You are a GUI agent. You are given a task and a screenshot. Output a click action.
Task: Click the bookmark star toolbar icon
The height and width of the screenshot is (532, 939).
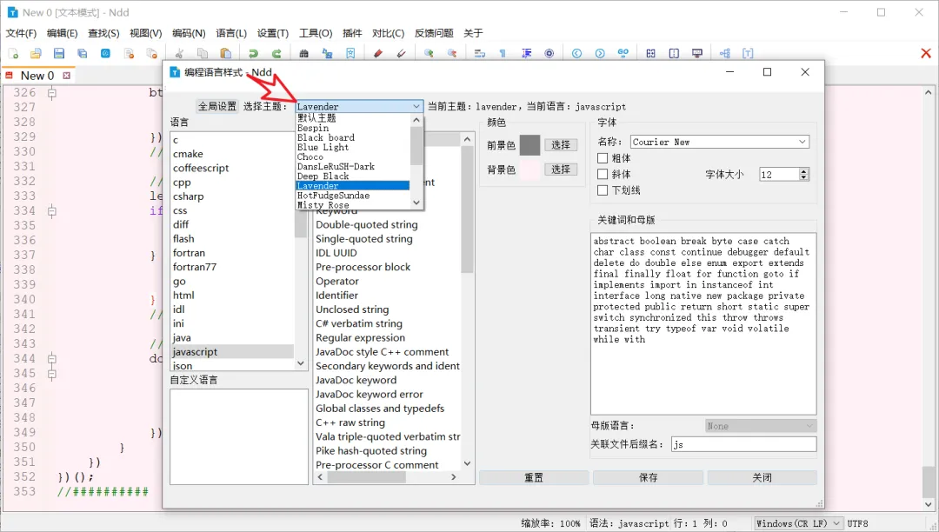click(x=350, y=53)
